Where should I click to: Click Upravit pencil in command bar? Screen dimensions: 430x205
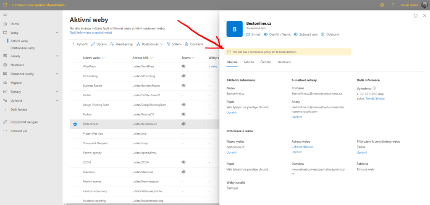99,44
